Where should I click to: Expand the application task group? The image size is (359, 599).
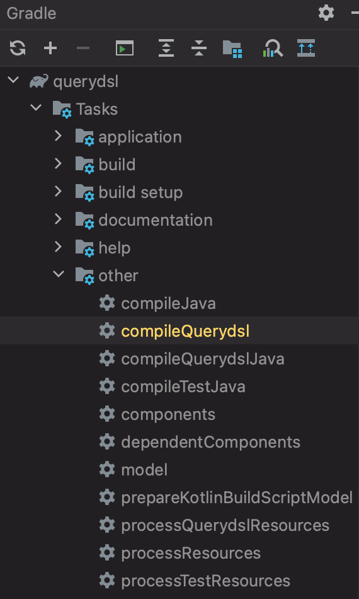58,136
